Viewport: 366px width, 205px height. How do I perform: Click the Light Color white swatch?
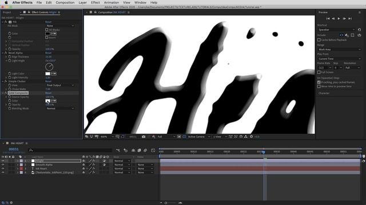pos(47,73)
